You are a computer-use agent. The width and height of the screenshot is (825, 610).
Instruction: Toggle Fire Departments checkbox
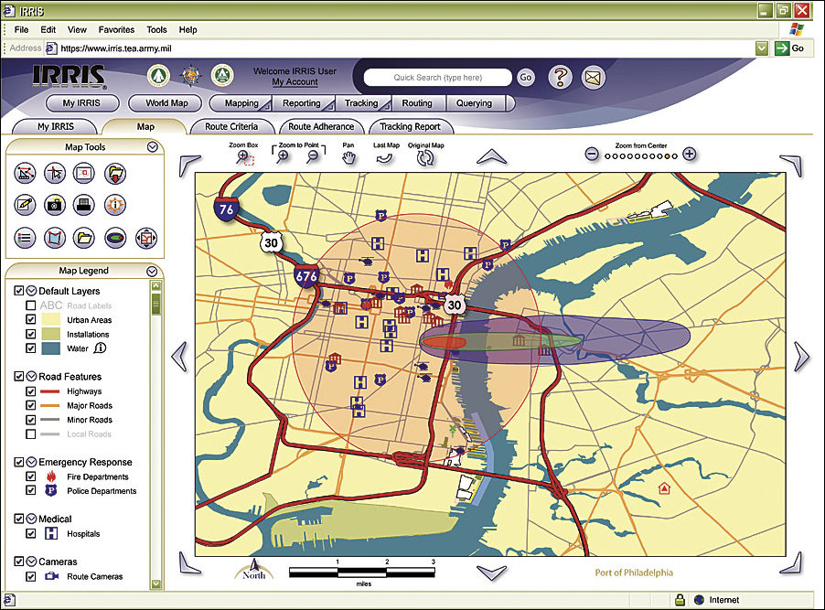click(x=30, y=476)
